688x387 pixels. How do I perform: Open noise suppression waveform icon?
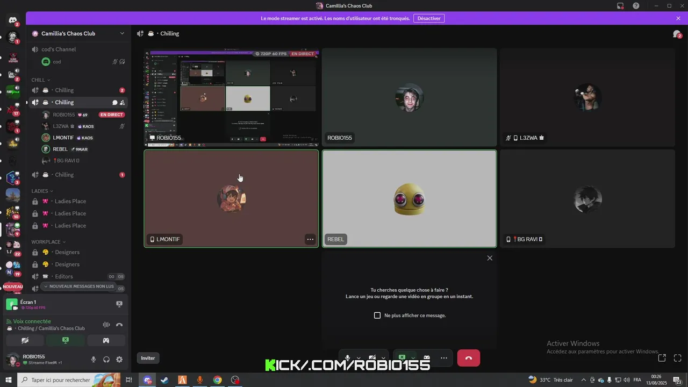coord(106,325)
